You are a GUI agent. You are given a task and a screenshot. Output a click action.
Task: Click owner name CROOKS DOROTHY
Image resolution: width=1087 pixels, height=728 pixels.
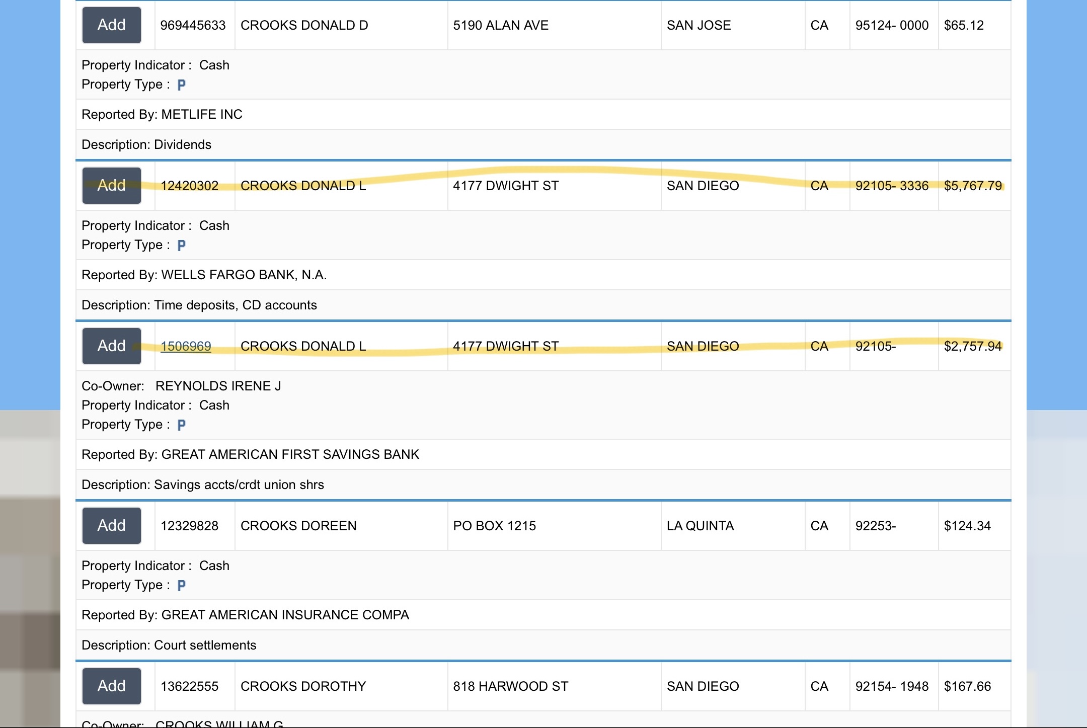[x=303, y=686]
